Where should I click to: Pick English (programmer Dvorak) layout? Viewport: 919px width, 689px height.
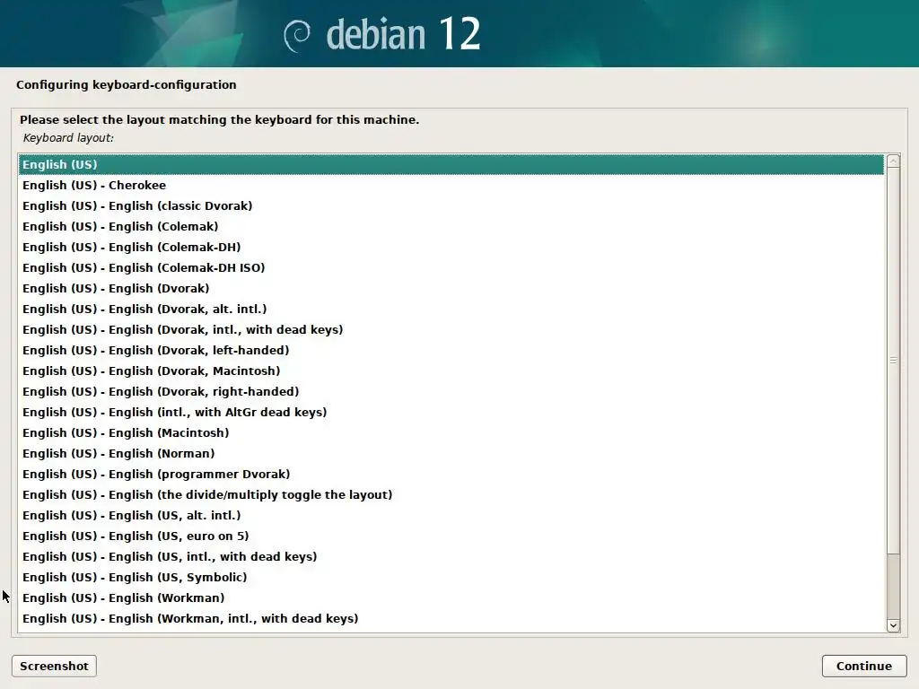(451, 474)
